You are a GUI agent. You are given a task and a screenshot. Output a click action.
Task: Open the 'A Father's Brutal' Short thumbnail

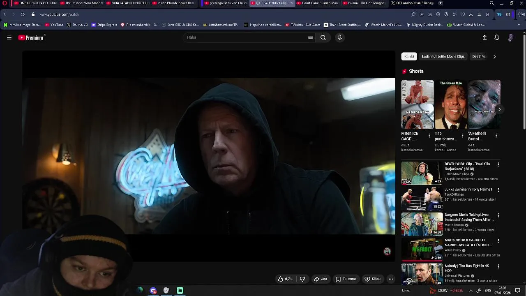484,104
